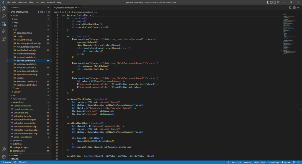Open the Extensions view icon
302x164 pixels.
[x=4, y=39]
